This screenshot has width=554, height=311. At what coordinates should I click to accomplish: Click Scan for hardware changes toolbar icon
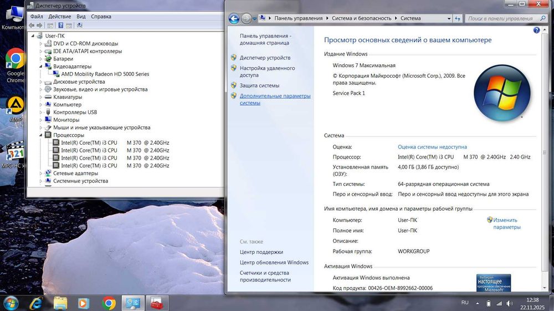coord(80,26)
